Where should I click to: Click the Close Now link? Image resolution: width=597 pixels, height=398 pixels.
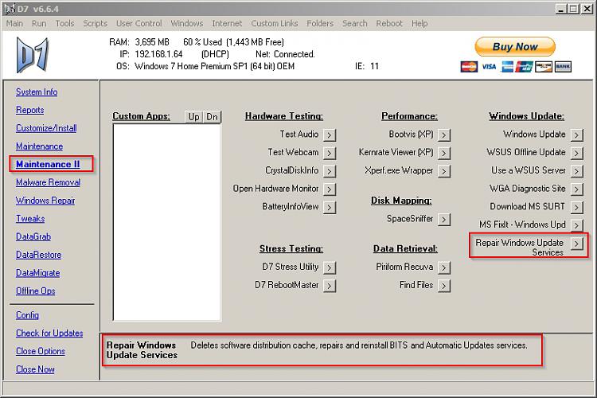(x=35, y=369)
